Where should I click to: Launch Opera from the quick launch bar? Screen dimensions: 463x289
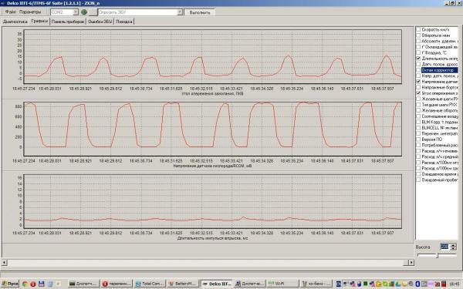pyautogui.click(x=32, y=284)
